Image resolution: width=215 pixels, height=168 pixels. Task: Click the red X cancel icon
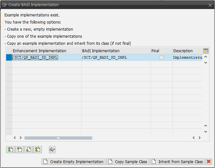[209, 162]
